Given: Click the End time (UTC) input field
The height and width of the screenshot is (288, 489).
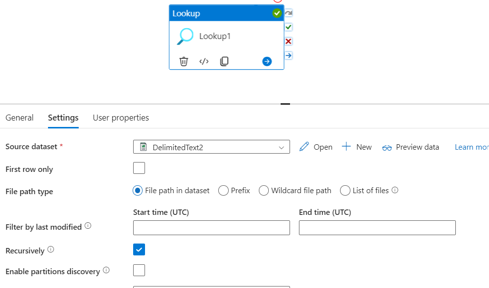Looking at the screenshot, I should [x=377, y=228].
